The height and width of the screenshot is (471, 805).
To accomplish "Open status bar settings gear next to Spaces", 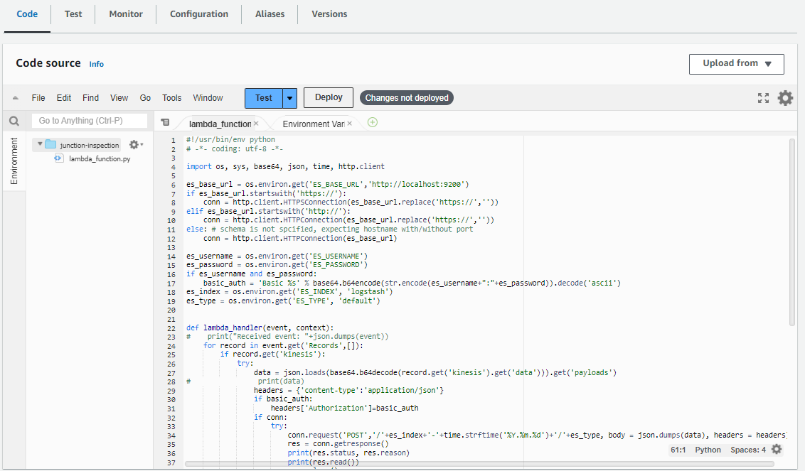I will pos(777,449).
